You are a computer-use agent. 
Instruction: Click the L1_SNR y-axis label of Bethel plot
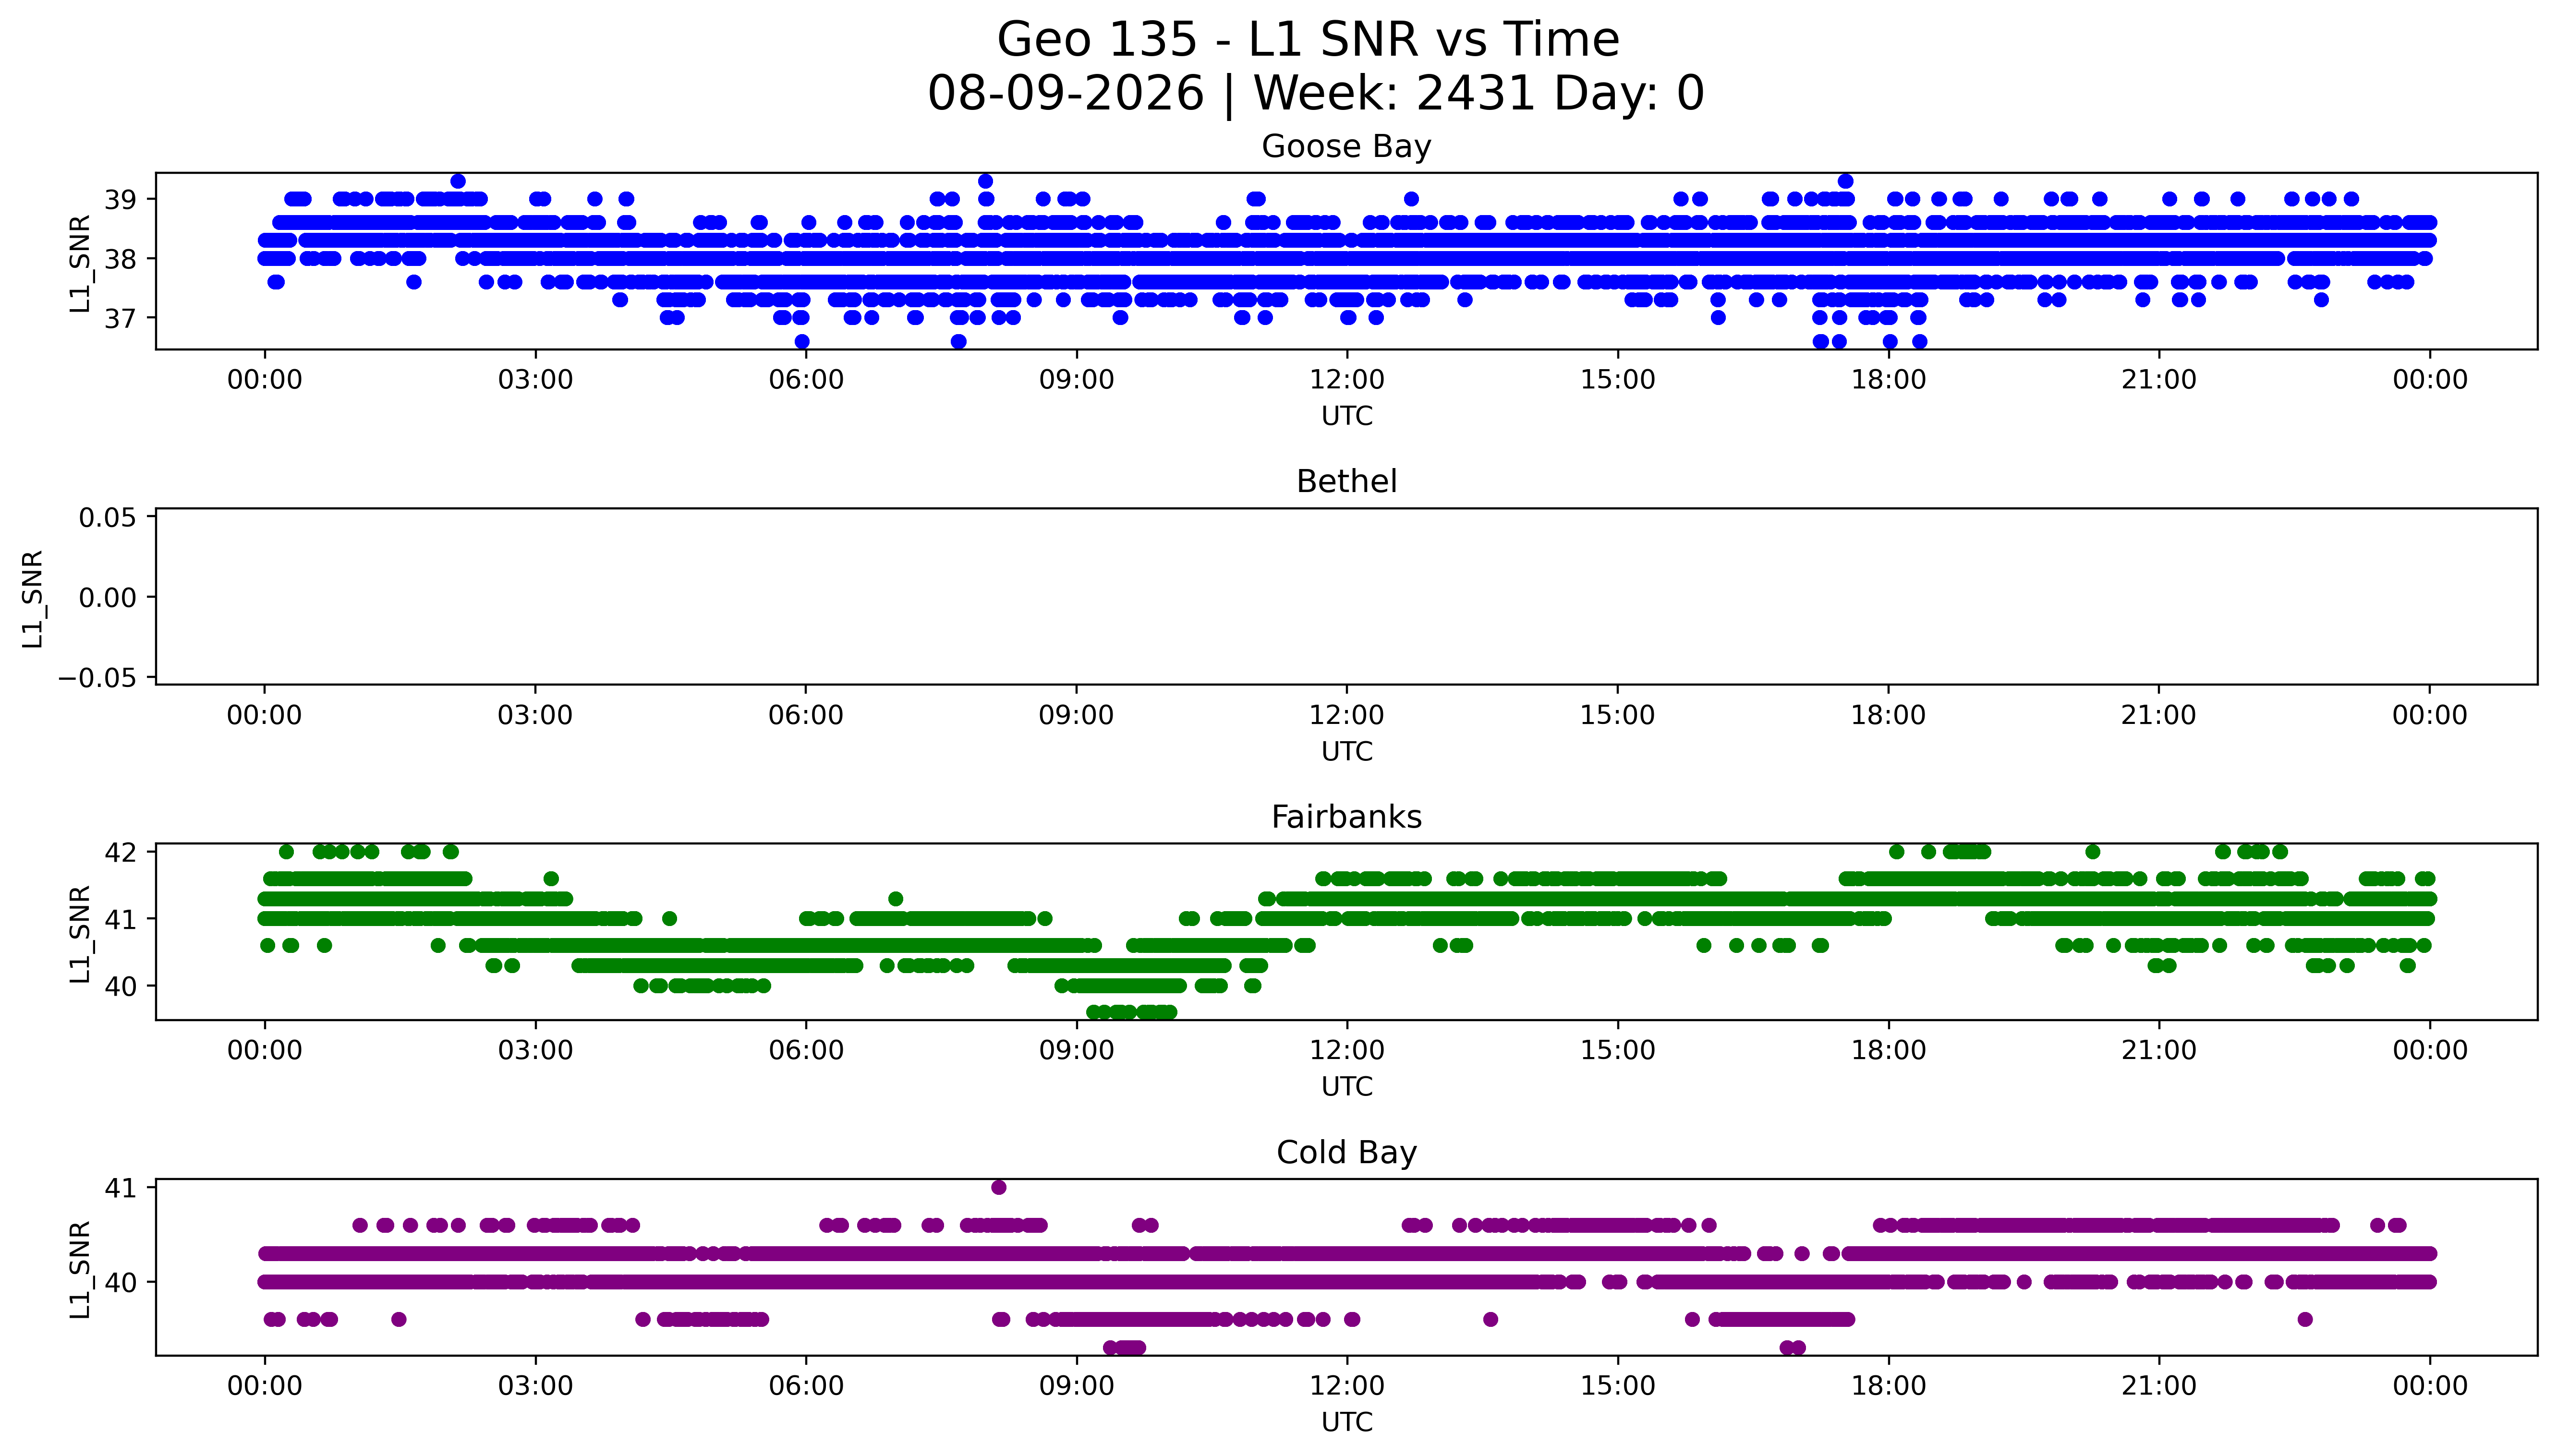[x=33, y=598]
